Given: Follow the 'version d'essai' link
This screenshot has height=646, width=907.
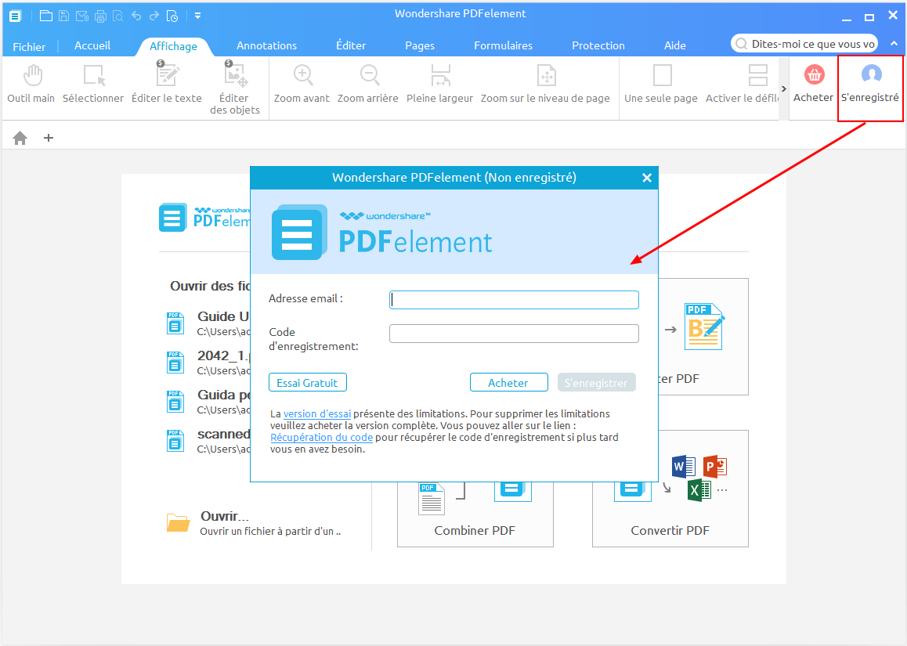Looking at the screenshot, I should point(317,414).
